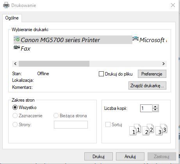Click the collated pages 1-1 icon
Viewport: 180px width, 164px height.
(x=135, y=130)
